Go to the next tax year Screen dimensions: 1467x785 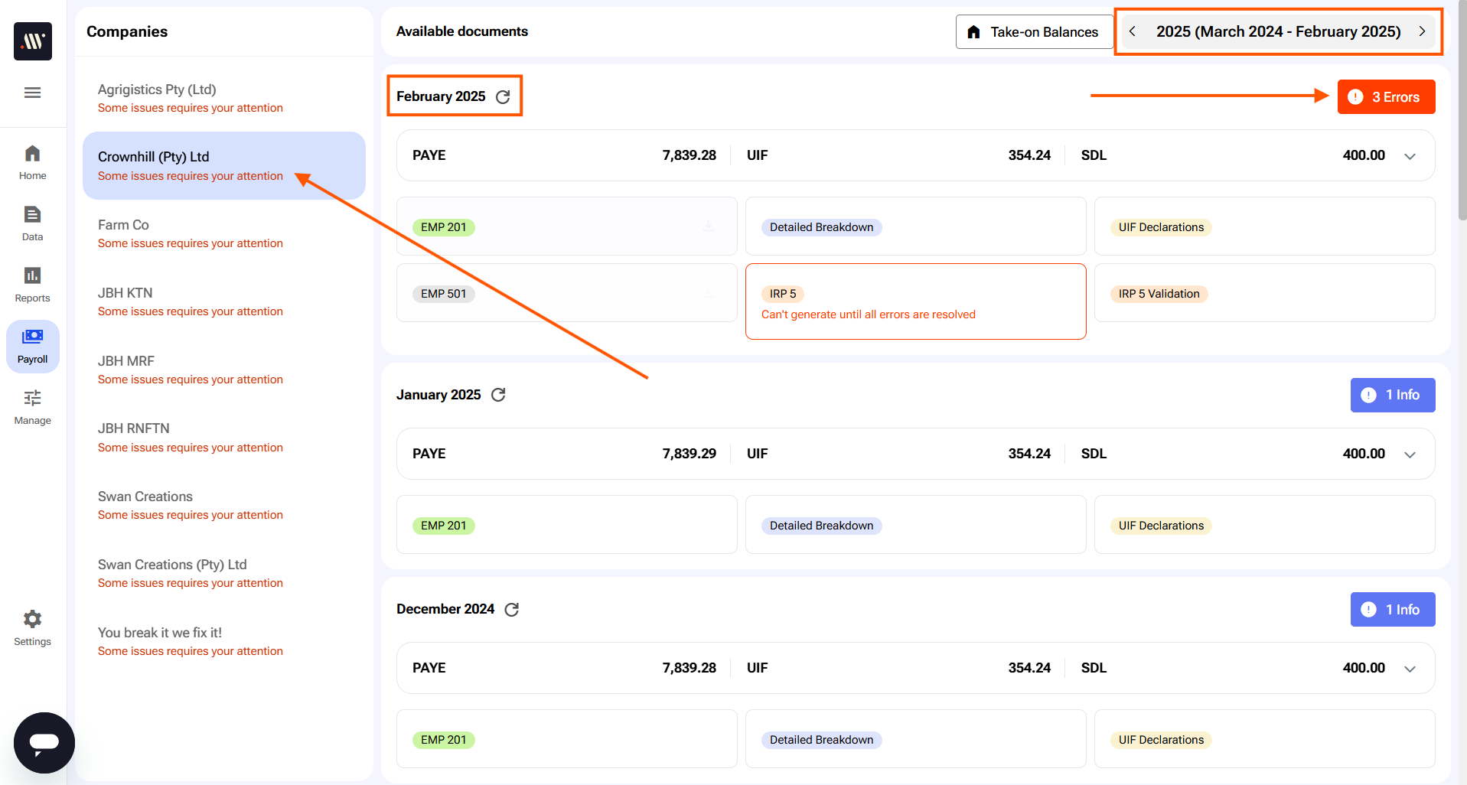pyautogui.click(x=1422, y=31)
